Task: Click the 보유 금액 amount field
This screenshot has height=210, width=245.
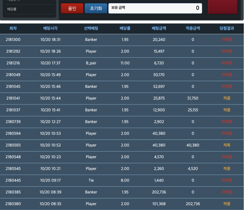Action: pyautogui.click(x=155, y=8)
